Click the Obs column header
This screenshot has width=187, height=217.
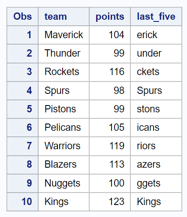click(x=22, y=17)
